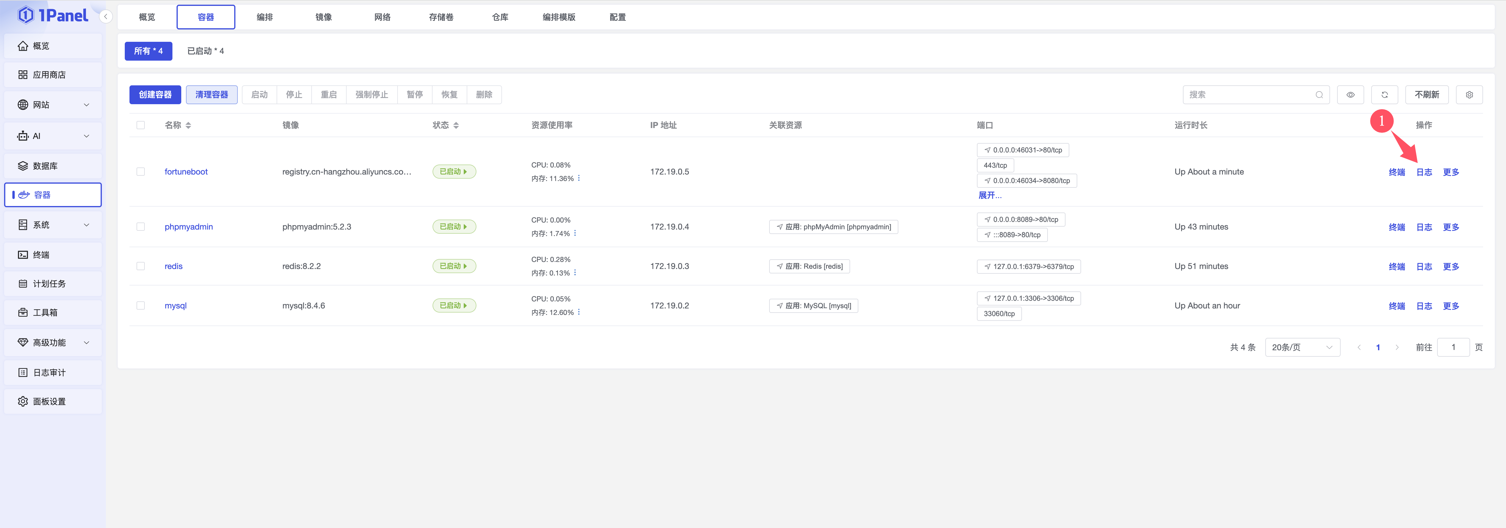Click the search magnifier icon
1506x528 pixels.
coord(1319,95)
